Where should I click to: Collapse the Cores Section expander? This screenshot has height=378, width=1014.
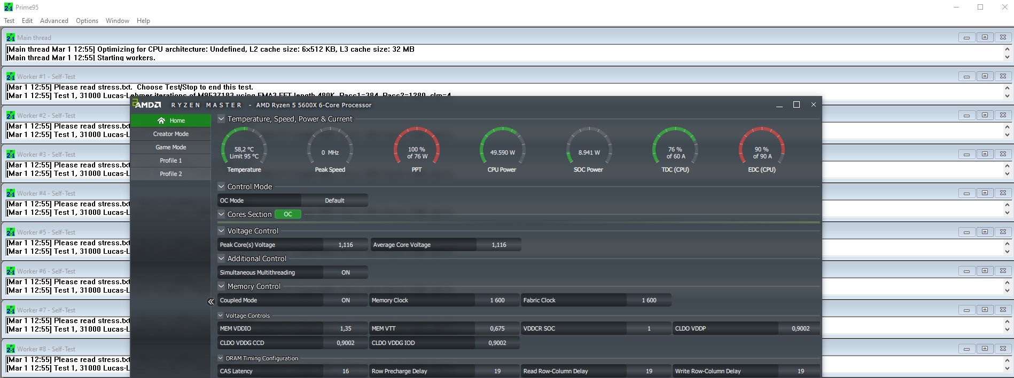221,214
